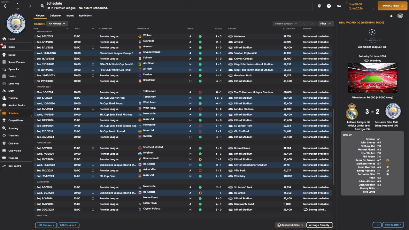The image size is (409, 230).
Task: Open the Fixtures view dropdown
Action: click(x=58, y=24)
